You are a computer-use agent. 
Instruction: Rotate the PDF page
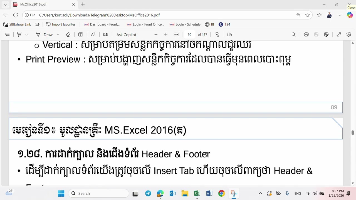tap(217, 34)
